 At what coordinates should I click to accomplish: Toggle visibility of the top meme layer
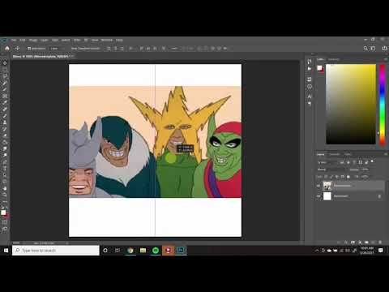pyautogui.click(x=318, y=186)
